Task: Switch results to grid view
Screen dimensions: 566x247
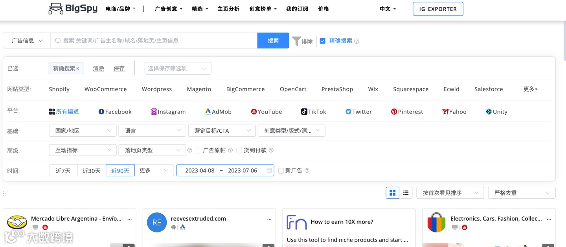Action: (x=392, y=192)
